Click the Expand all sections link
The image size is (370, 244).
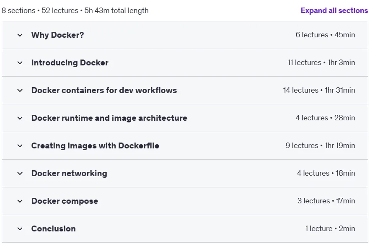334,10
